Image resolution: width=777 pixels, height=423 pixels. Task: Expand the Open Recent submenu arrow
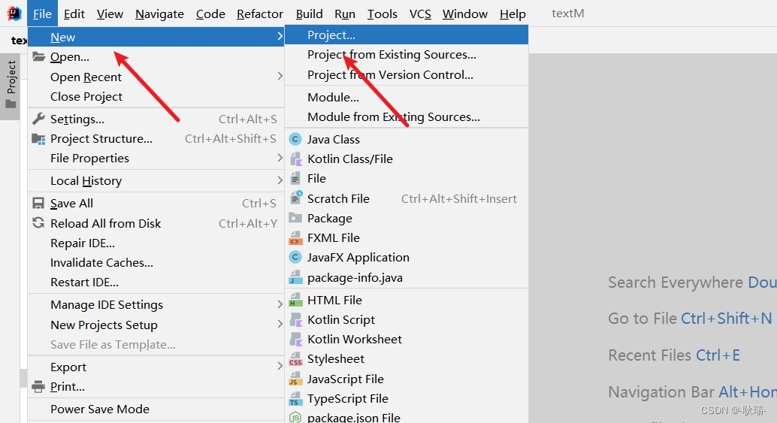pyautogui.click(x=280, y=76)
